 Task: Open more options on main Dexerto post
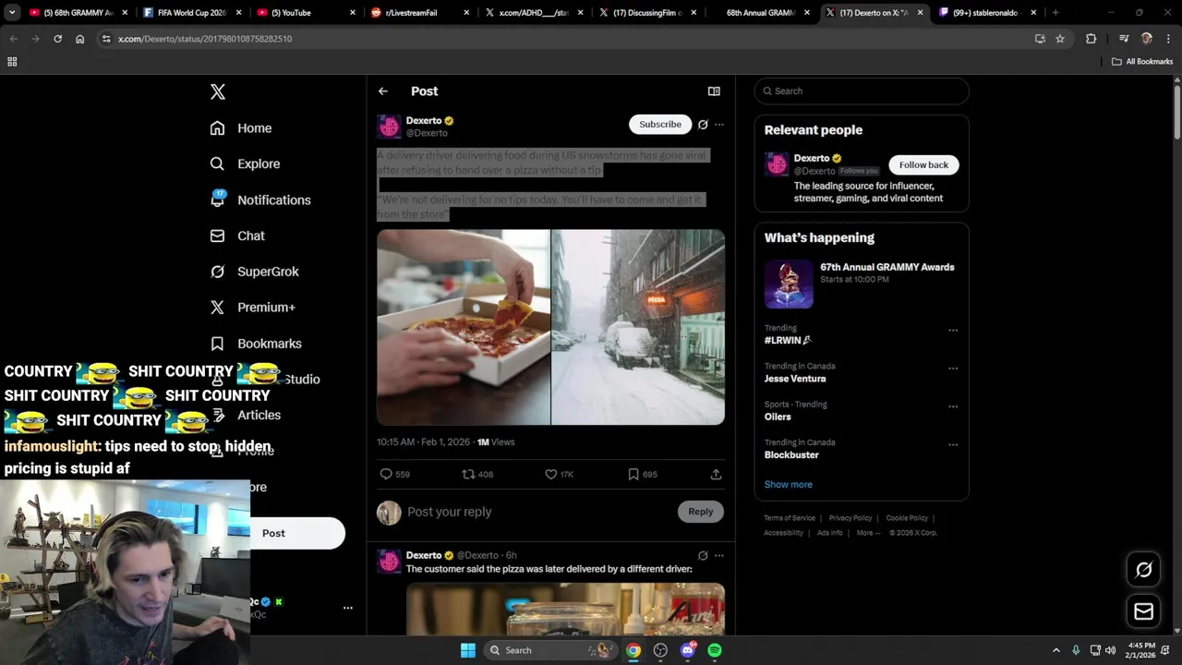pos(719,124)
